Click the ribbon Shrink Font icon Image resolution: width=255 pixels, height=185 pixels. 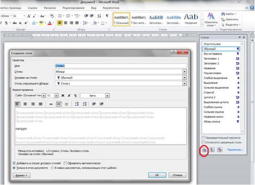(34, 16)
